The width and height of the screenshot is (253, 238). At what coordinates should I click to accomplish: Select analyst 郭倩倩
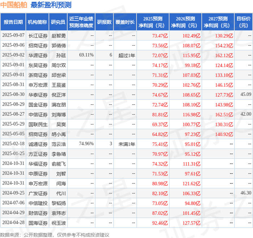[x=59, y=46]
